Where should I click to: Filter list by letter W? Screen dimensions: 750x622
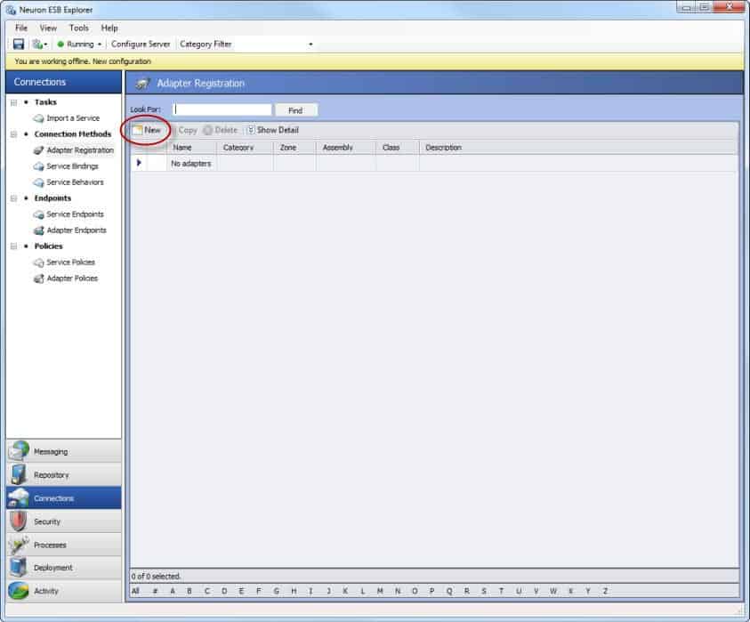pos(553,592)
